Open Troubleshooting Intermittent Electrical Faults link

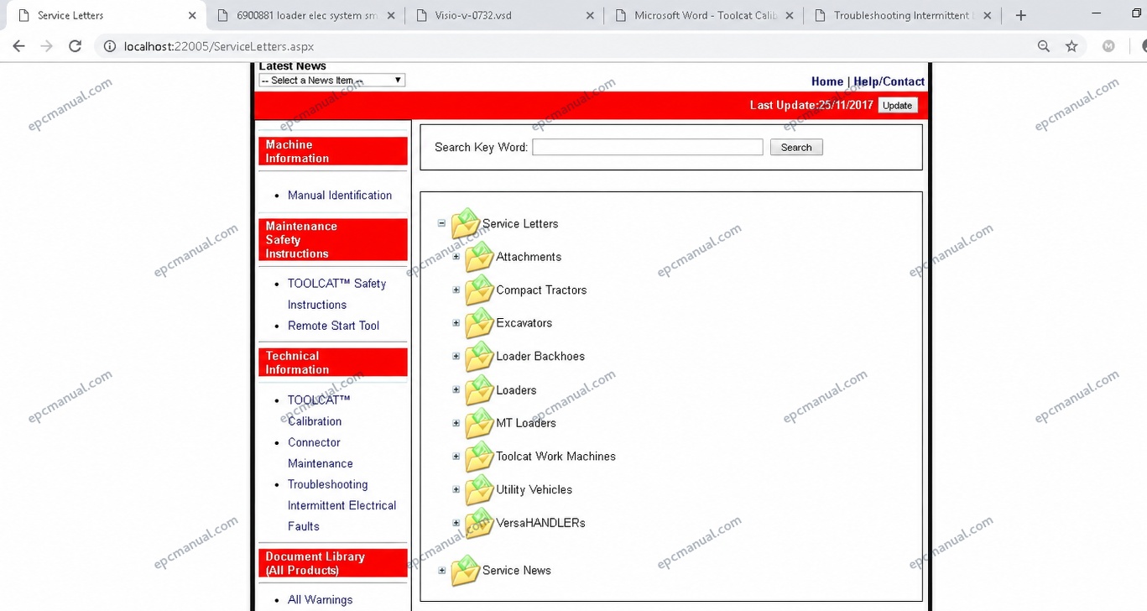point(341,505)
